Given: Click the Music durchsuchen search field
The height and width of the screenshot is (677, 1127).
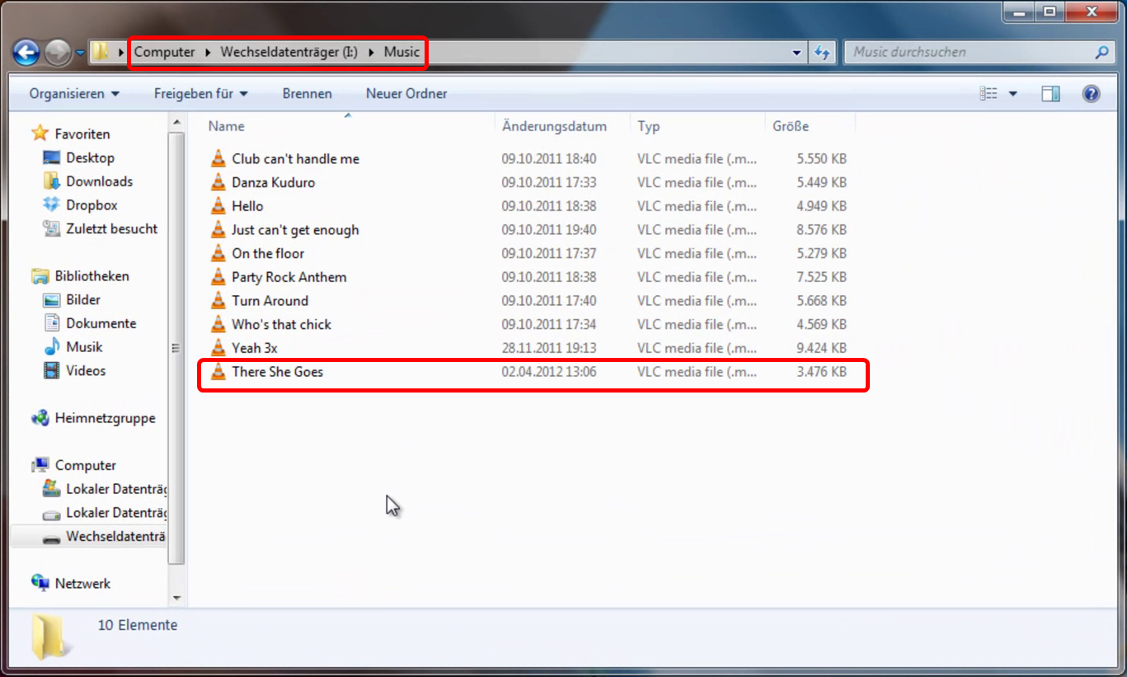Looking at the screenshot, I should 969,53.
